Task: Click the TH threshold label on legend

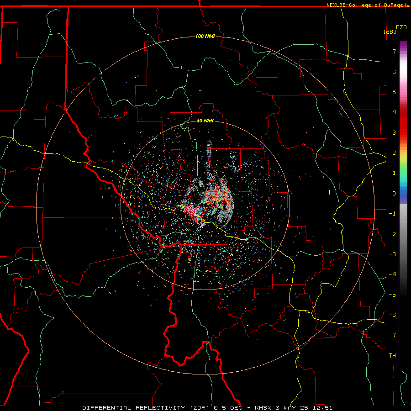Action: coord(392,356)
